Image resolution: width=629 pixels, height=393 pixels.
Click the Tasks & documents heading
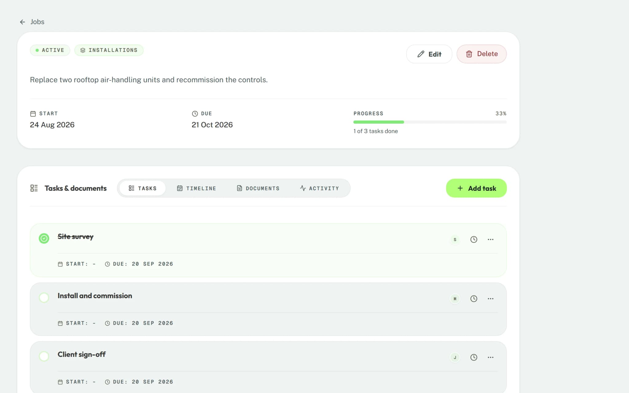76,188
